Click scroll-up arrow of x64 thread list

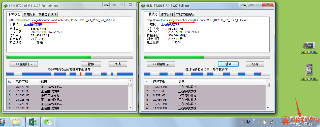pos(130,81)
